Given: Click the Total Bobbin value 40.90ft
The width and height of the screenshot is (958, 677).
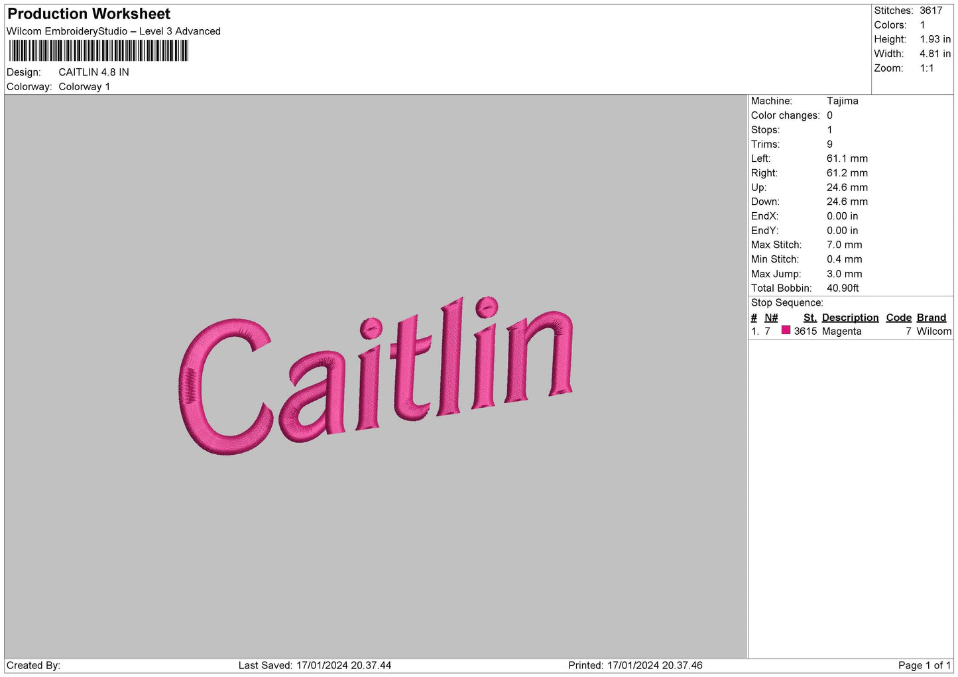Looking at the screenshot, I should click(x=843, y=288).
